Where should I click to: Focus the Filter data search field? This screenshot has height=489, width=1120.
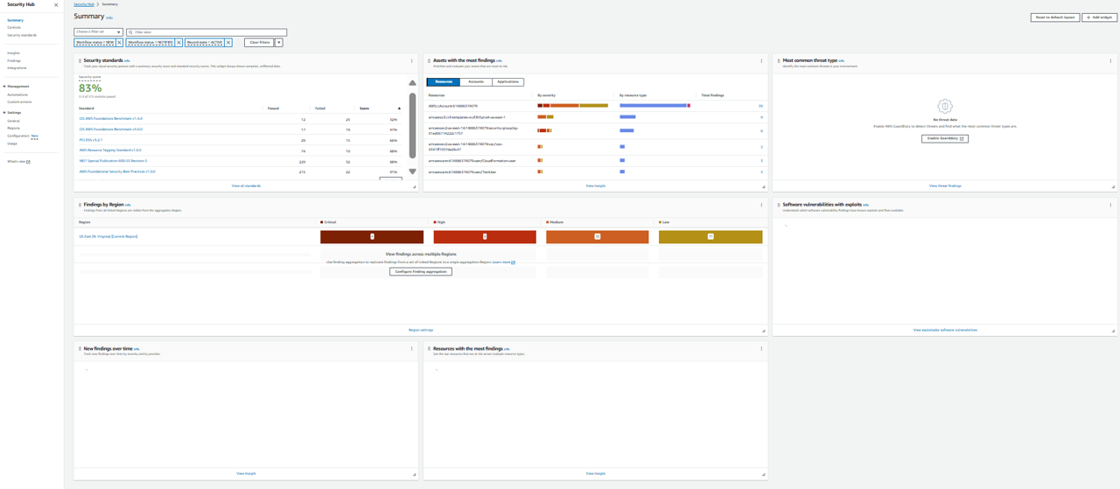tap(206, 32)
